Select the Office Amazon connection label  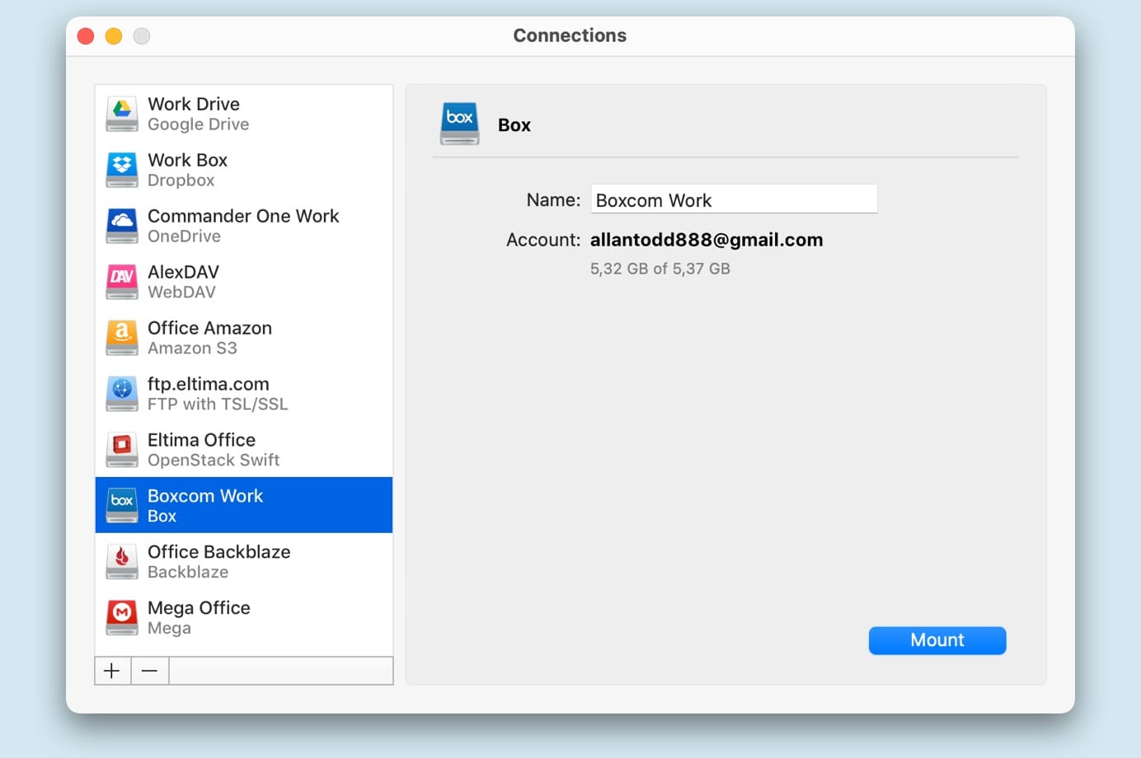[209, 328]
